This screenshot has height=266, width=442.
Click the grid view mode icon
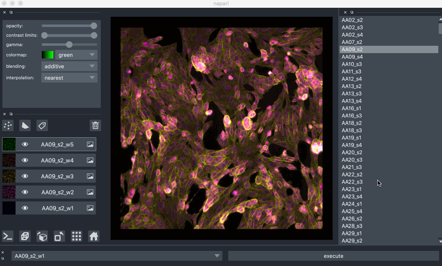point(77,236)
